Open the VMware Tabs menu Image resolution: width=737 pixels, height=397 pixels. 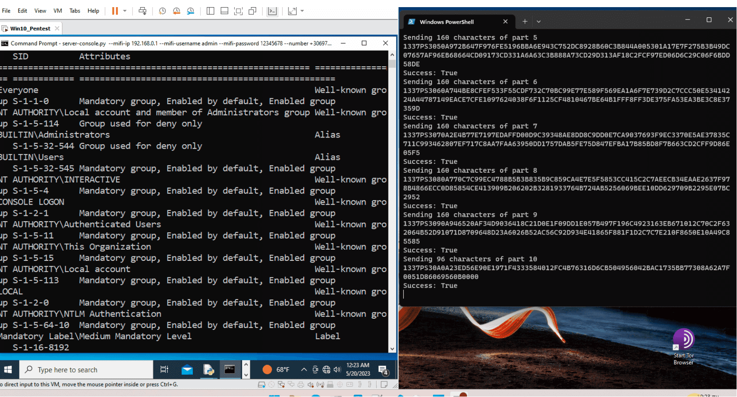tap(75, 11)
